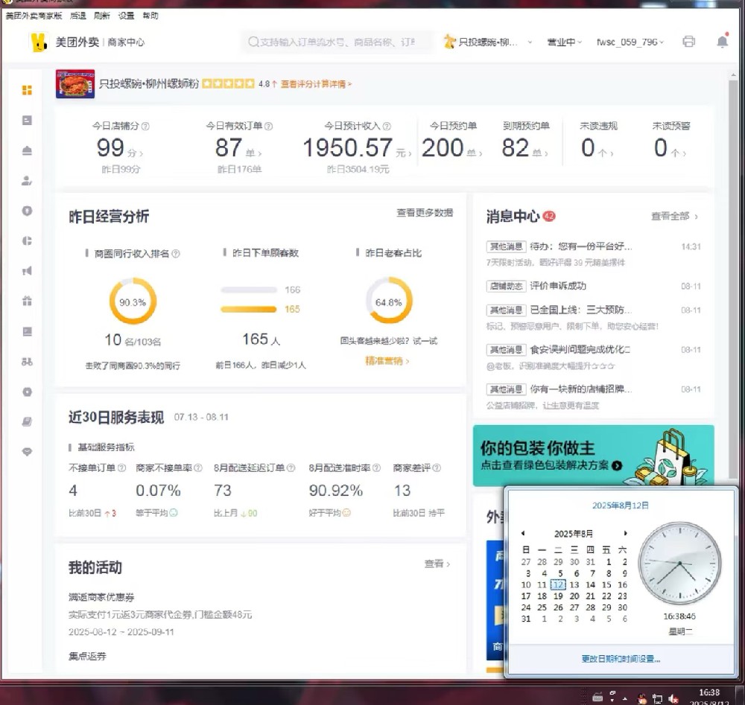This screenshot has width=745, height=705.
Task: Open the 营业中 status dropdown
Action: coord(564,42)
